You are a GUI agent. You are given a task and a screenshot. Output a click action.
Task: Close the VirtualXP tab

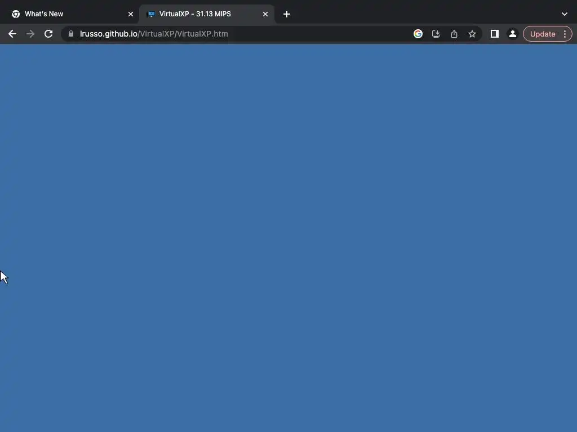[265, 14]
